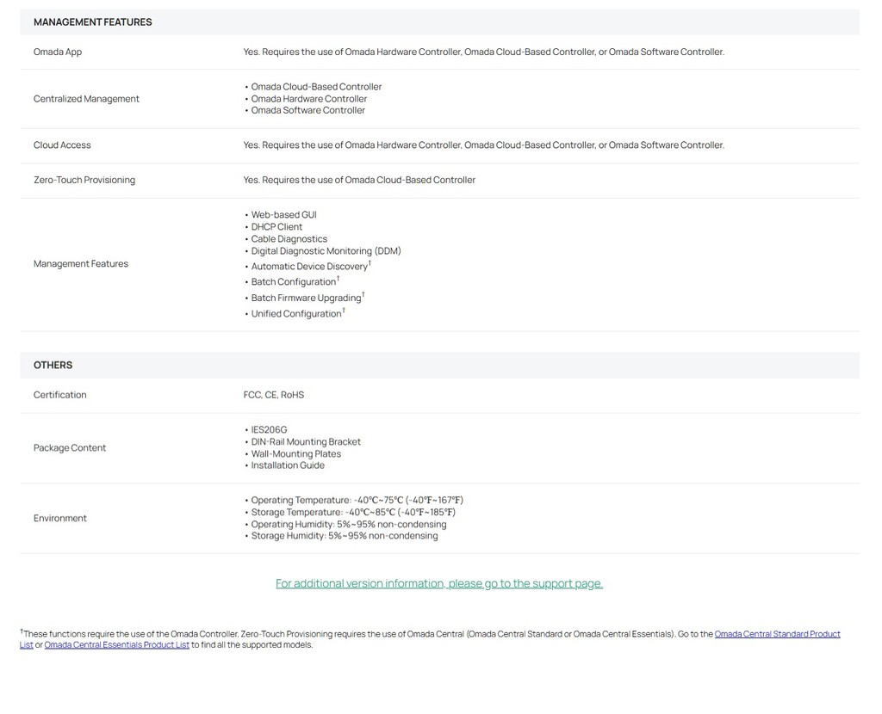
Task: Select the Zero-Touch Provisioning row label
Action: pos(84,180)
